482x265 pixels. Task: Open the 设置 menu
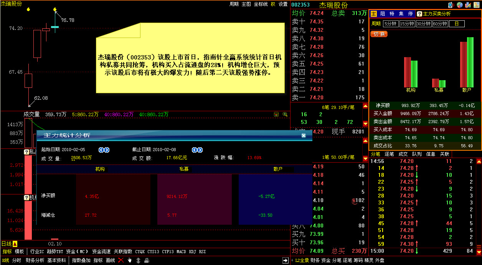point(283,4)
